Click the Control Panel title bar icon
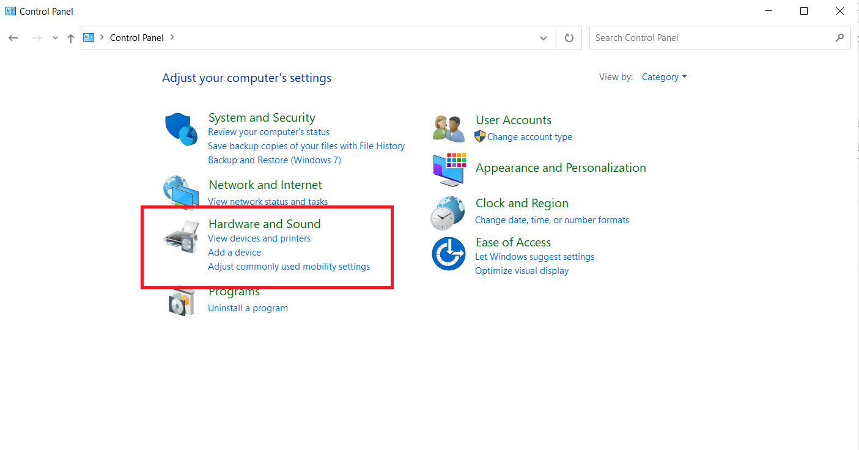The width and height of the screenshot is (859, 450). (x=10, y=11)
